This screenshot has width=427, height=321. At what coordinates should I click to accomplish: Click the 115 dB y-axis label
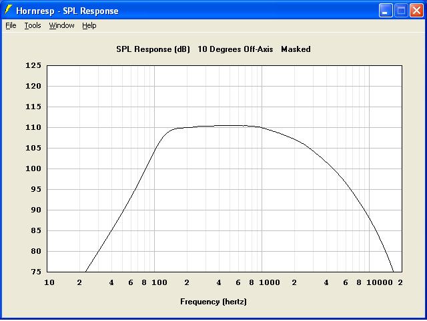pyautogui.click(x=33, y=107)
